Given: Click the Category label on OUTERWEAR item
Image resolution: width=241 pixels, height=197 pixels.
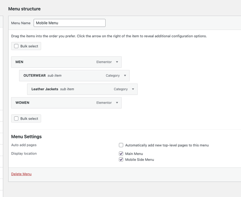Looking at the screenshot, I should point(112,75).
